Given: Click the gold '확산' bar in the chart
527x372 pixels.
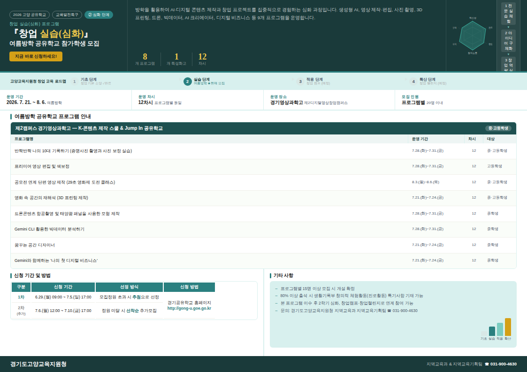Looking at the screenshot, I should [x=508, y=327].
